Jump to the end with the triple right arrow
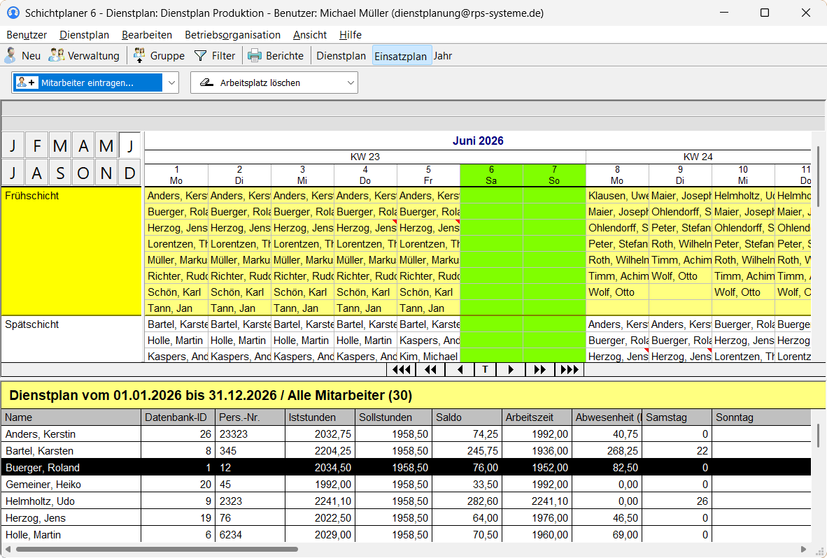The width and height of the screenshot is (827, 558). click(569, 369)
